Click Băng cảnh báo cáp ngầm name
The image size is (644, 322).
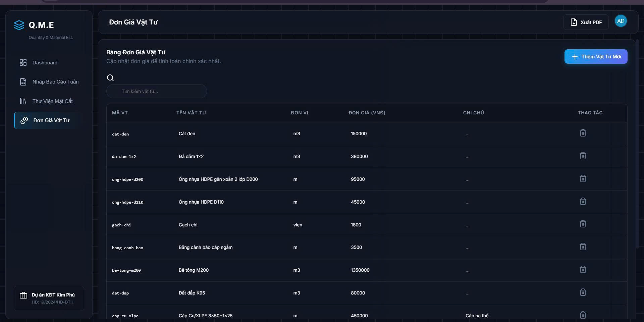pyautogui.click(x=206, y=247)
